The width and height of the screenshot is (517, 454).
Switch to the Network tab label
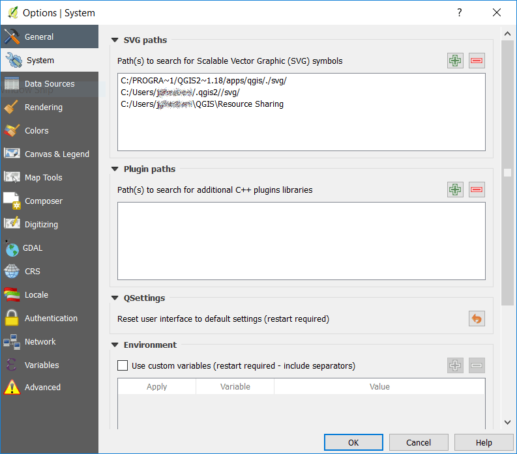click(x=40, y=342)
